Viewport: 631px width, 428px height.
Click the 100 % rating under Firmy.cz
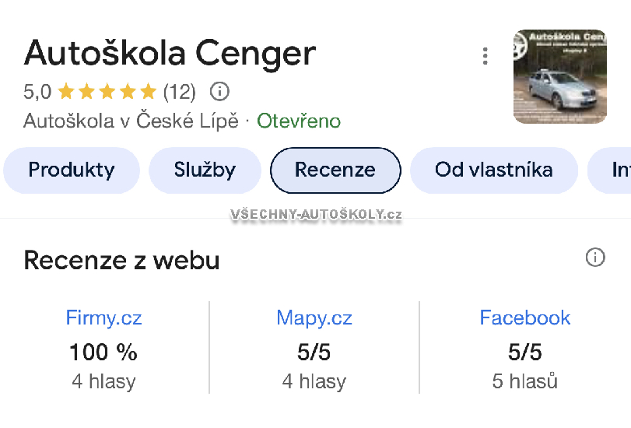(103, 353)
